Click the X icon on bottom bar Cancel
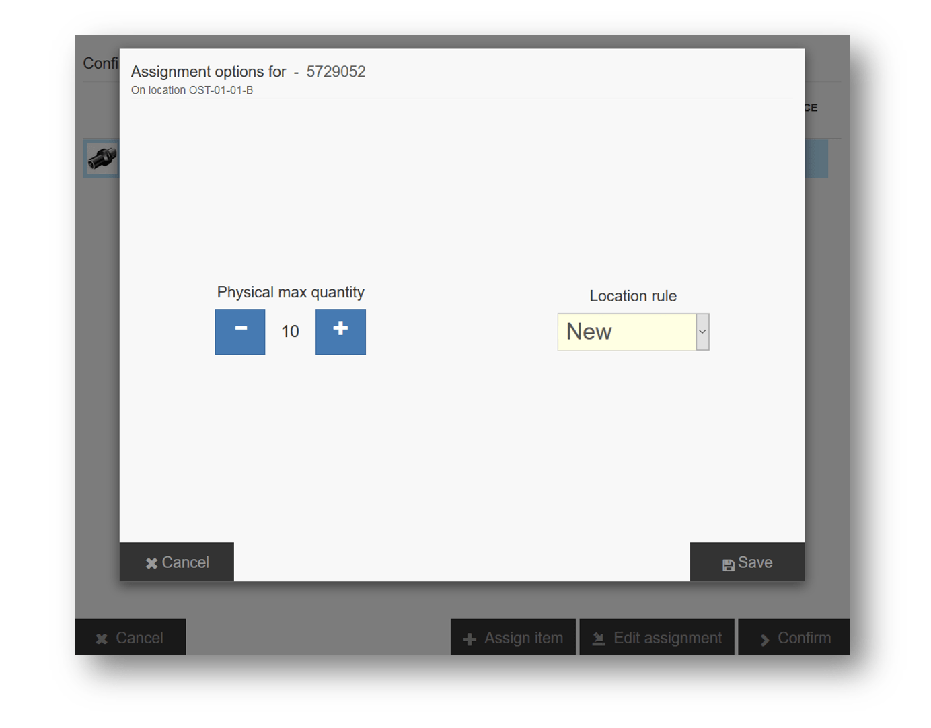The height and width of the screenshot is (728, 931). pyautogui.click(x=102, y=639)
